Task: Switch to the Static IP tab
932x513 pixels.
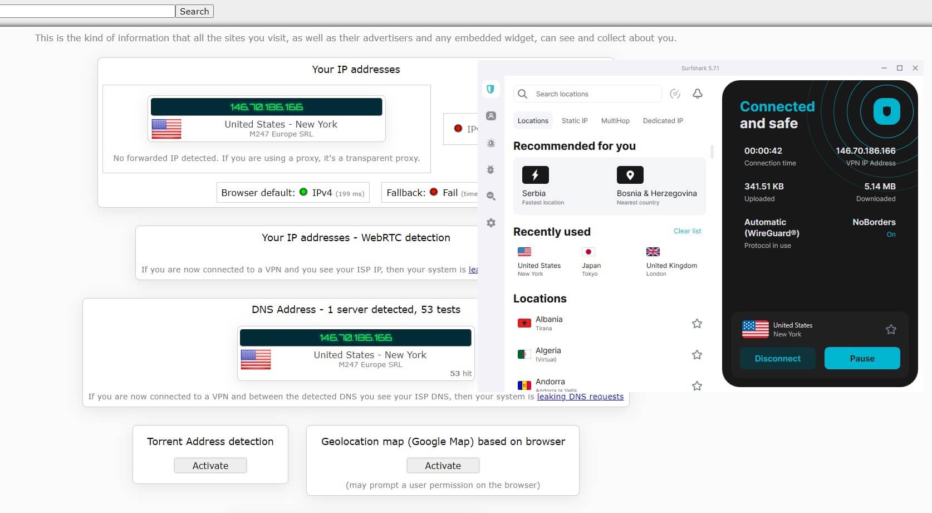Action: tap(575, 121)
